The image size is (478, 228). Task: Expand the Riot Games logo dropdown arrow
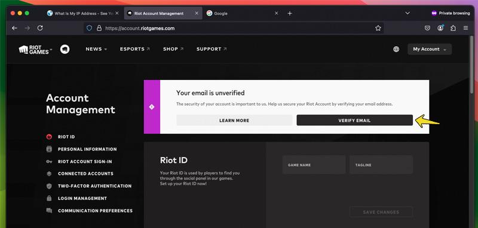click(x=51, y=49)
